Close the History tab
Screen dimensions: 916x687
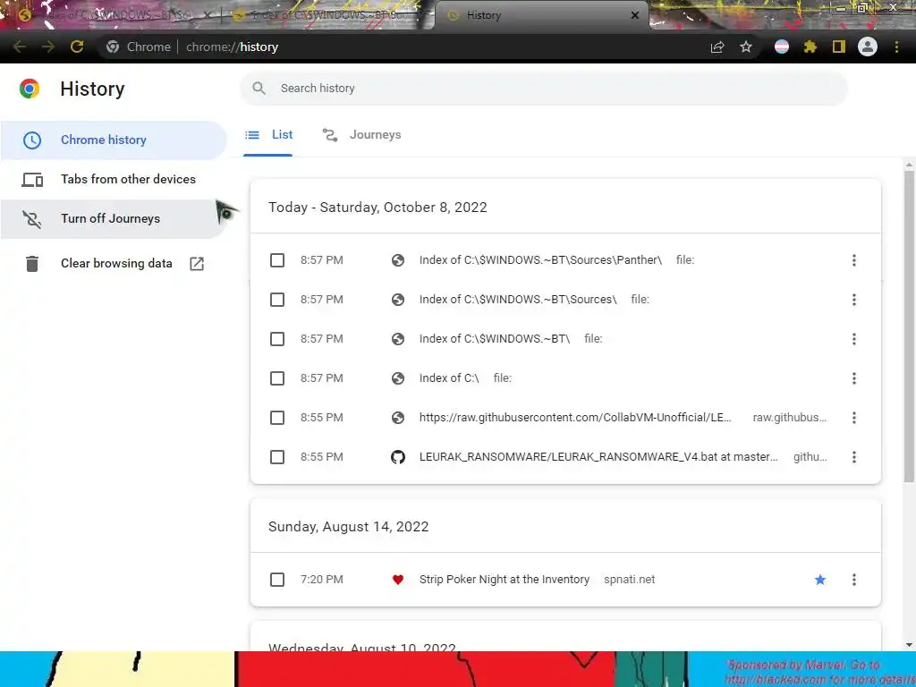[635, 15]
